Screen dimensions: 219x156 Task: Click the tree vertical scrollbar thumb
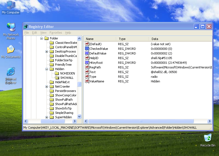pyautogui.click(x=79, y=84)
